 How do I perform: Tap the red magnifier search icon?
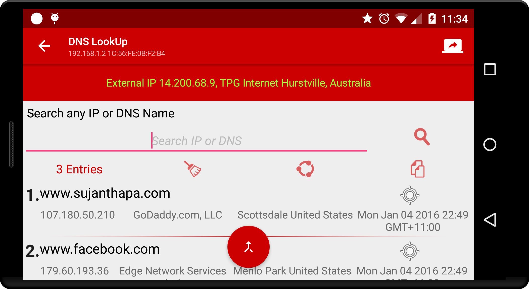click(x=422, y=137)
